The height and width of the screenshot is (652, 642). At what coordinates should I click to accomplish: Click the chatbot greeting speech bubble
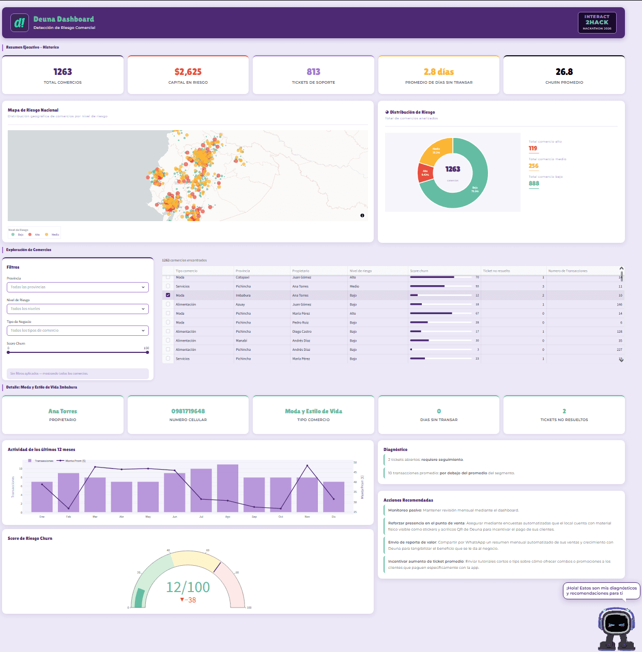tap(601, 591)
